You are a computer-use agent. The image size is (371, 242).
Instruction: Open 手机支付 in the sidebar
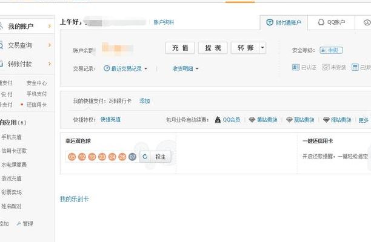pyautogui.click(x=36, y=94)
